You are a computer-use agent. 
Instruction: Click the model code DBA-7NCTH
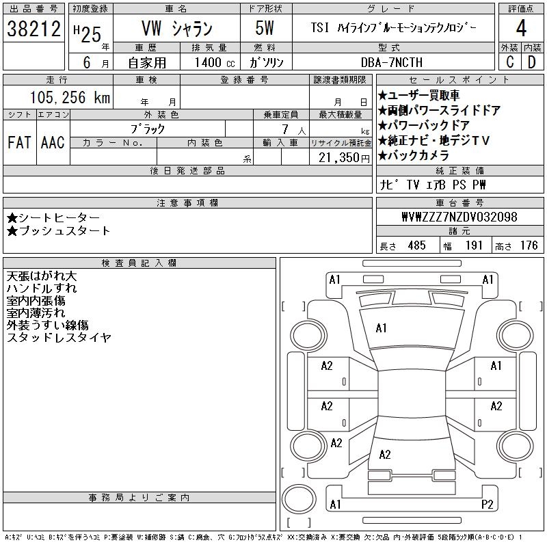tap(392, 62)
